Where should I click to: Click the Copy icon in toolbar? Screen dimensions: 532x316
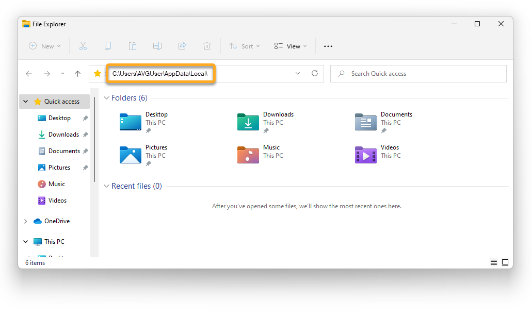tap(108, 46)
